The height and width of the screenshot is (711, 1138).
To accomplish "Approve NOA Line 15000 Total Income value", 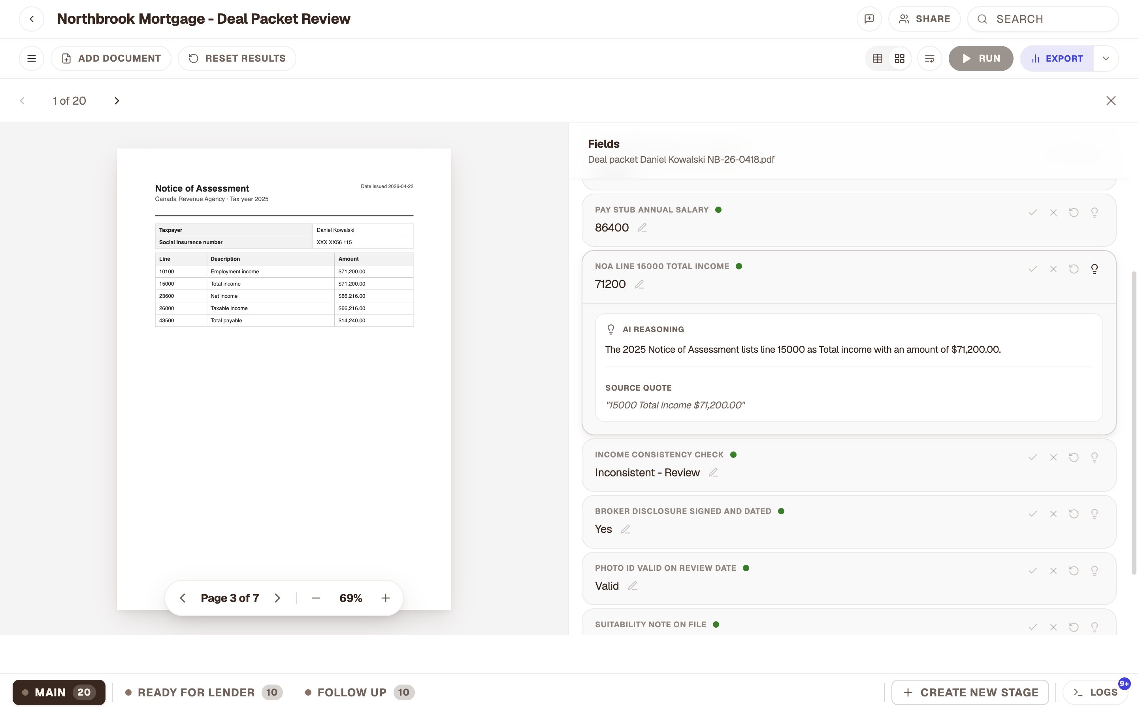I will pos(1032,269).
